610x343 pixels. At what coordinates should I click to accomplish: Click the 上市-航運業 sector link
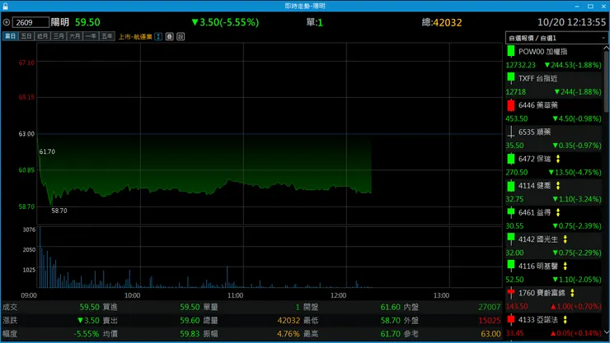coord(135,36)
